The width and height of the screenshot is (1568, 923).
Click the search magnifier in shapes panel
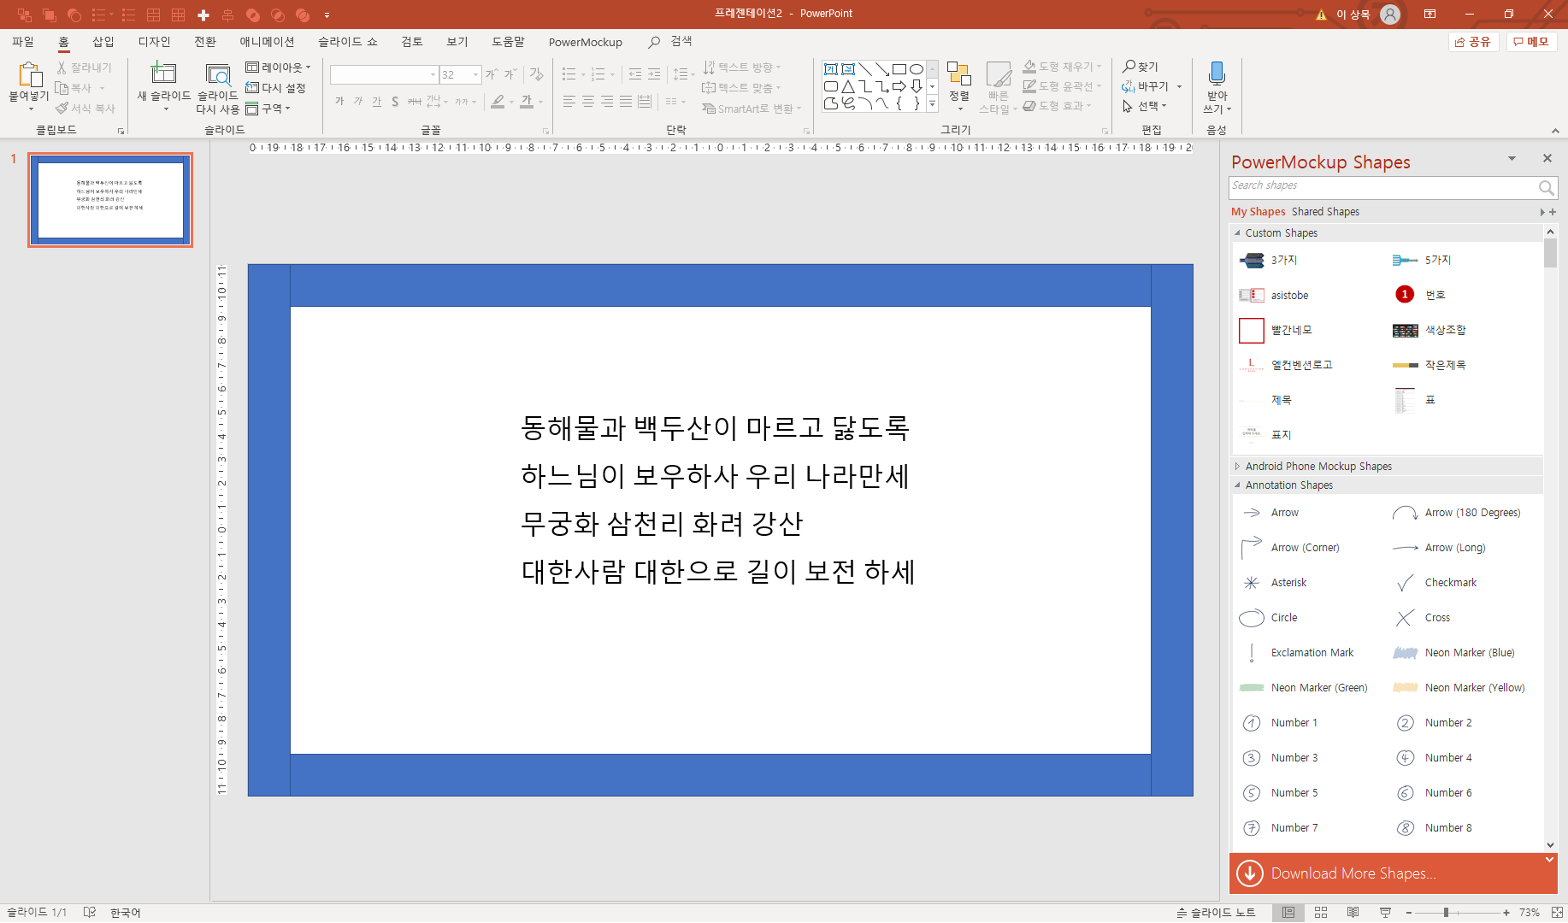pyautogui.click(x=1545, y=187)
